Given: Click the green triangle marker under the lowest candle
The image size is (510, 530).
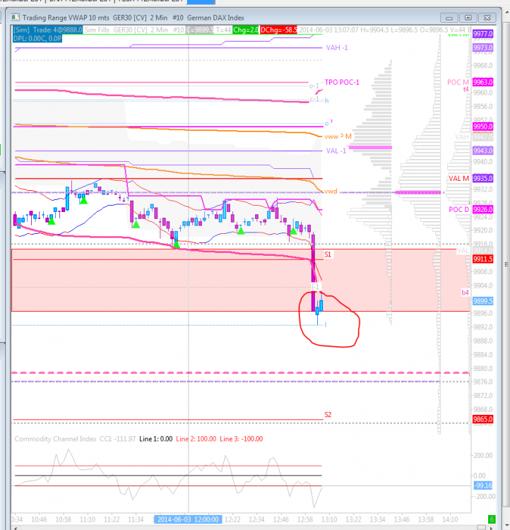Looking at the screenshot, I should click(177, 244).
